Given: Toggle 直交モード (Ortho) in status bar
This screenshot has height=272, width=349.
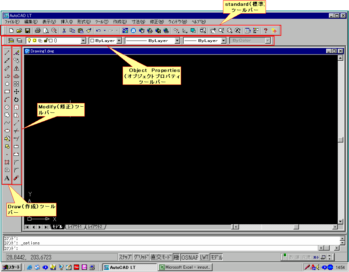Looking at the screenshot, I should click(x=161, y=257).
